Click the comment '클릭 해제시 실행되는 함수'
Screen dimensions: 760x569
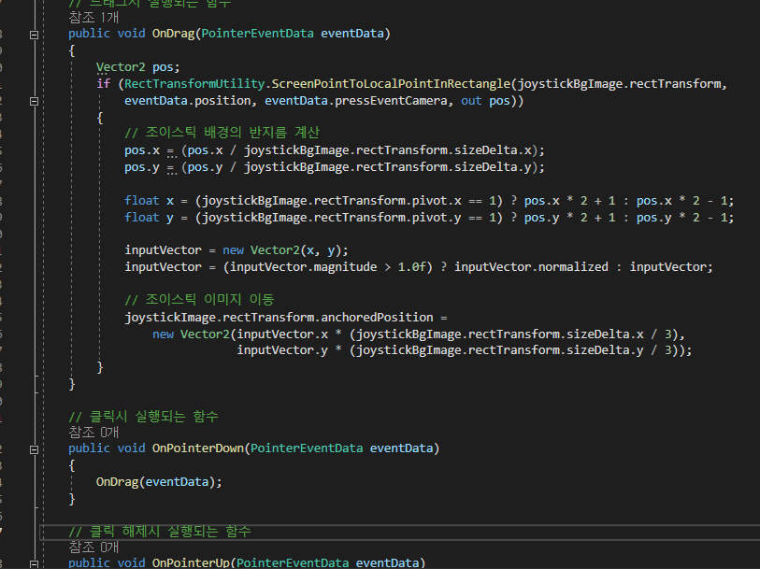click(x=160, y=532)
